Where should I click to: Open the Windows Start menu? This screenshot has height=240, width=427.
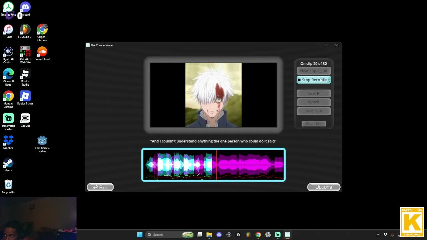click(140, 235)
